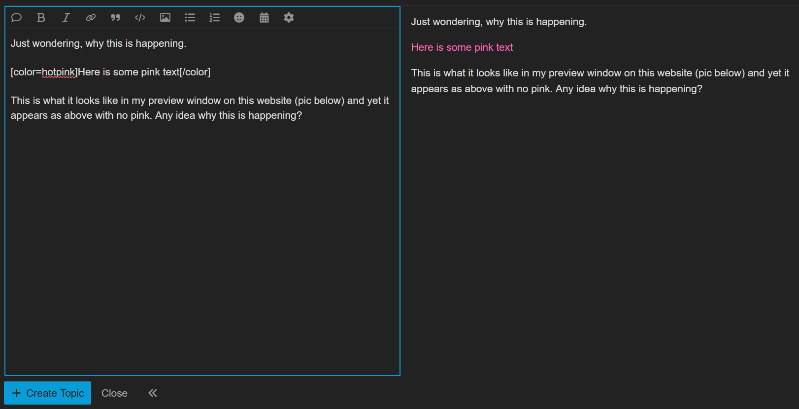This screenshot has height=409, width=799.
Task: Start a bulleted list
Action: tap(190, 18)
